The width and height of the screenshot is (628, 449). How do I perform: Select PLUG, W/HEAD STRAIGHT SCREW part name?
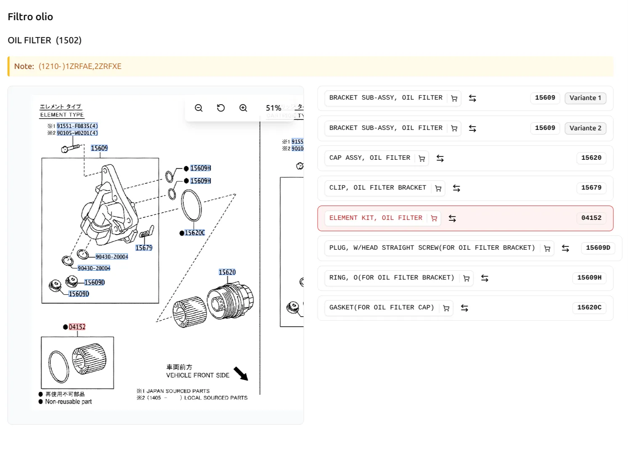pos(432,248)
